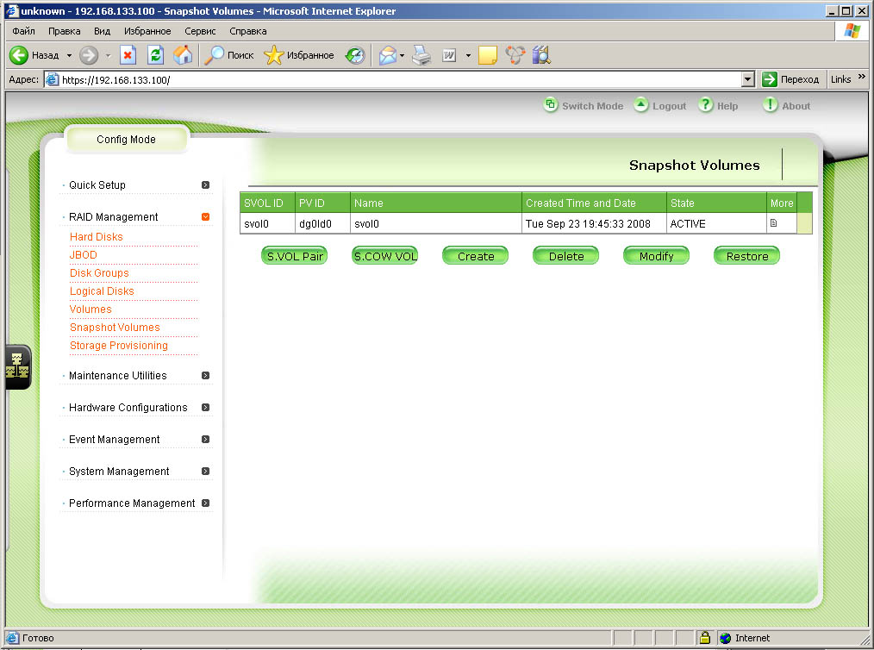Image resolution: width=874 pixels, height=650 pixels.
Task: Click the Messenger people icon
Action: click(x=515, y=55)
